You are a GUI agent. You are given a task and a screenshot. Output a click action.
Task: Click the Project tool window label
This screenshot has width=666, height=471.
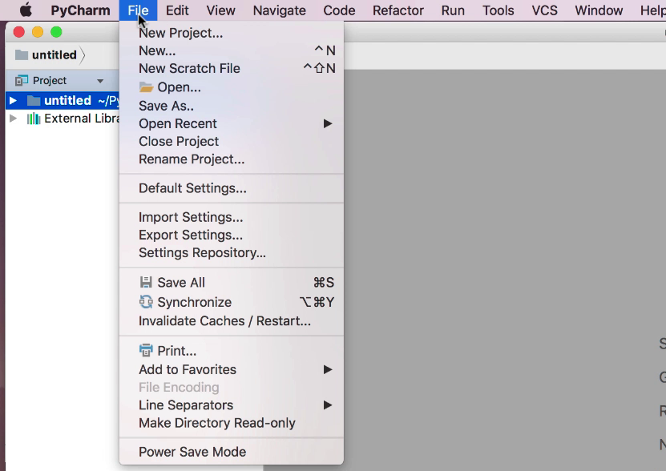[x=50, y=81]
